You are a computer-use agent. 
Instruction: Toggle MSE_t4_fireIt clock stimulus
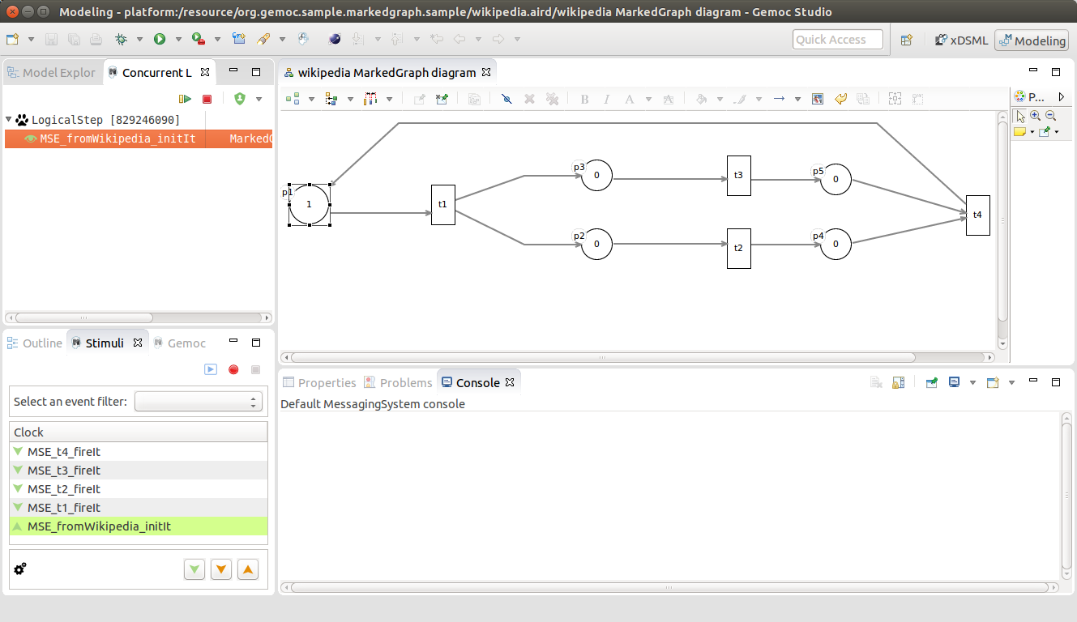point(138,452)
